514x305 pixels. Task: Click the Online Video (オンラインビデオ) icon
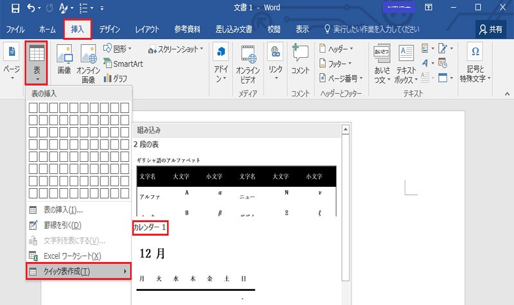[x=247, y=63]
